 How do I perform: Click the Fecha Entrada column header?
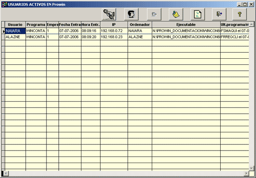pyautogui.click(x=70, y=25)
